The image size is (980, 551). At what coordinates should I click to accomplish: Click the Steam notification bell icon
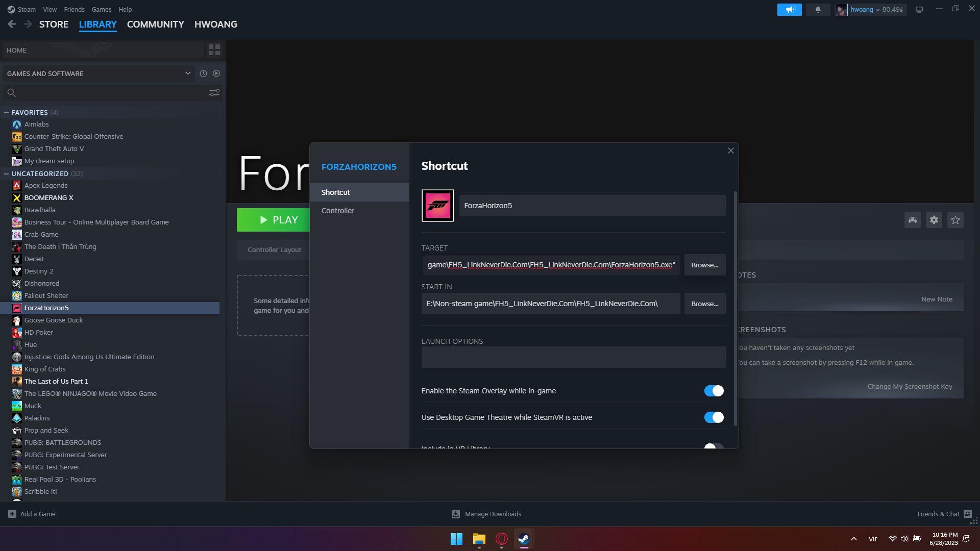(818, 9)
